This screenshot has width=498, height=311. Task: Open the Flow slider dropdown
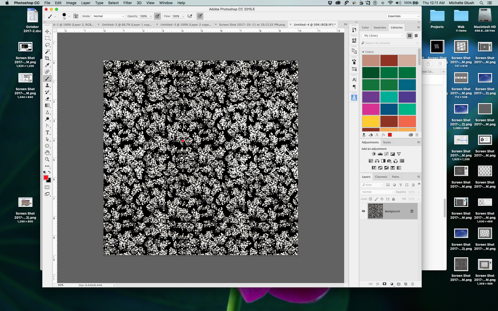click(183, 16)
